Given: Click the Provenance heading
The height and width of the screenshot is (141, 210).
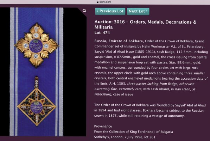Looking at the screenshot, I should pos(103,126).
